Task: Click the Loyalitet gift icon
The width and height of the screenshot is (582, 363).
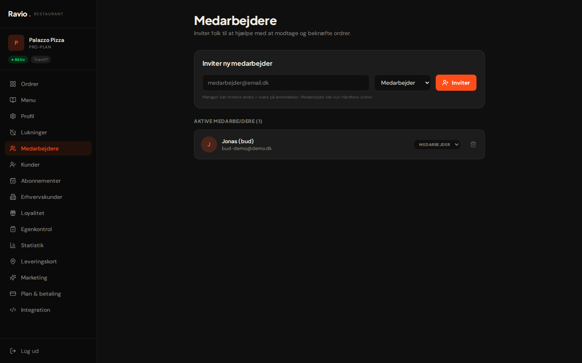Action: coord(13,213)
